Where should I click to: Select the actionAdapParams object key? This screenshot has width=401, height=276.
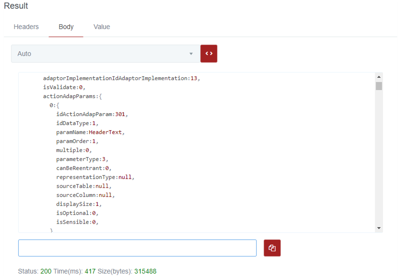[69, 96]
